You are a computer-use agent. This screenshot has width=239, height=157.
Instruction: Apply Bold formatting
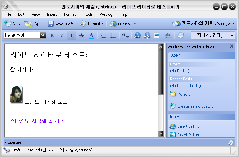click(x=52, y=36)
